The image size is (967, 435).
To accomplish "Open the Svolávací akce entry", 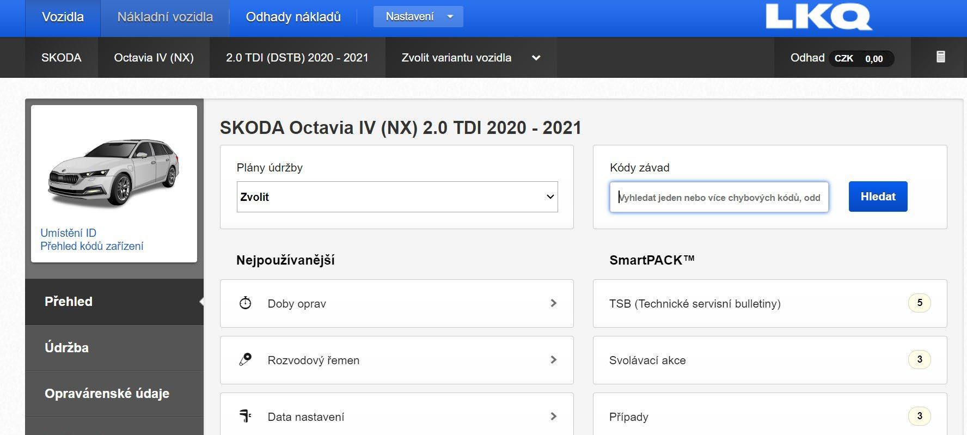I will coord(770,360).
